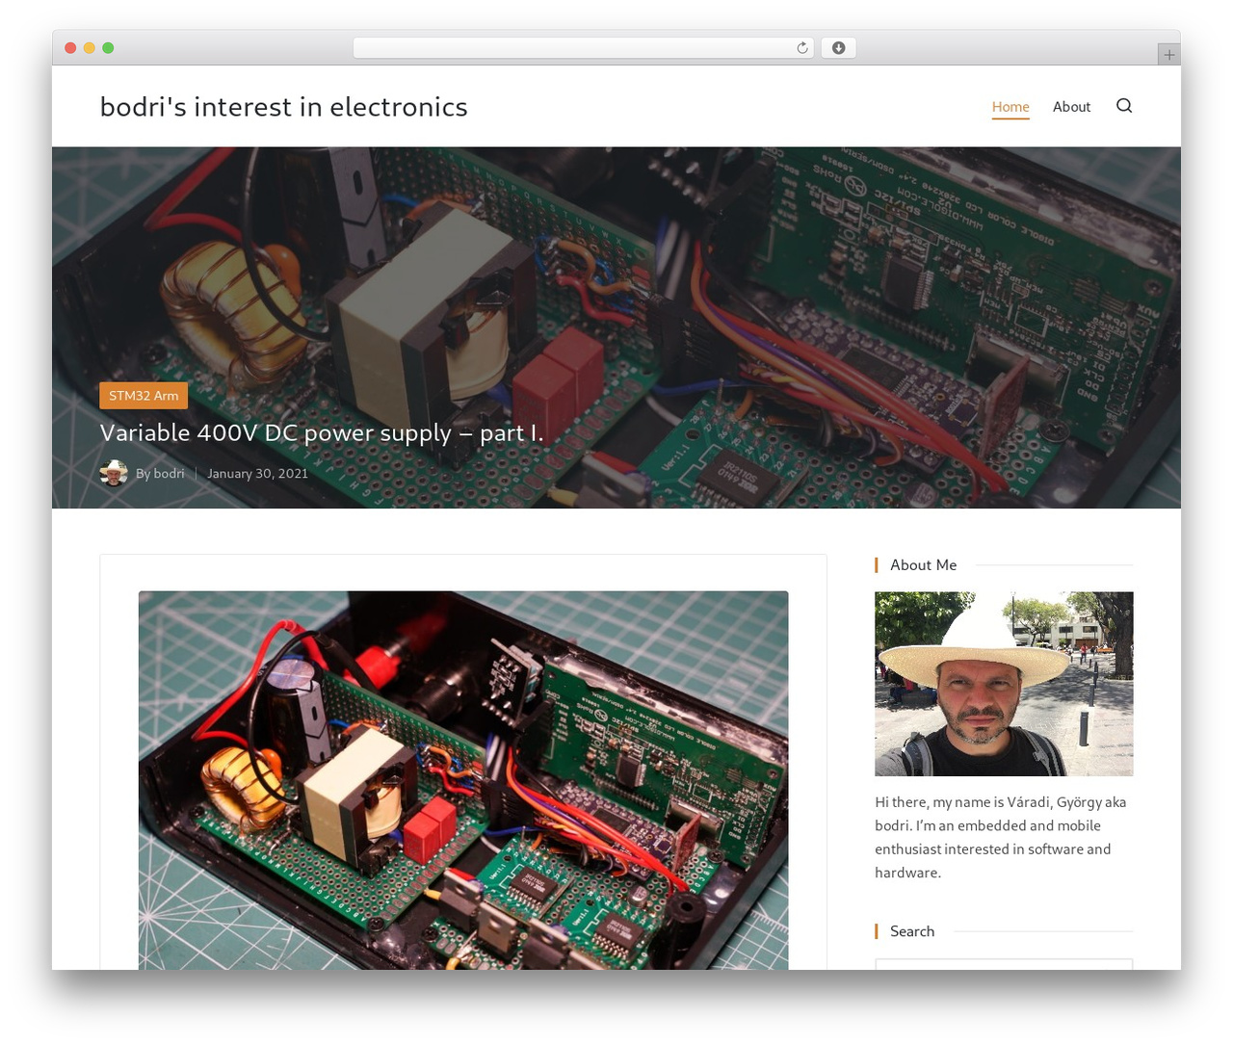
Task: Click the browser reload icon
Action: (801, 48)
